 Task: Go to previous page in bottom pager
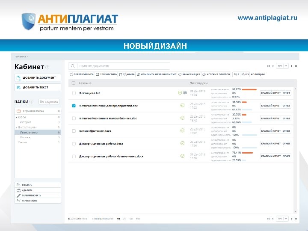273,219
